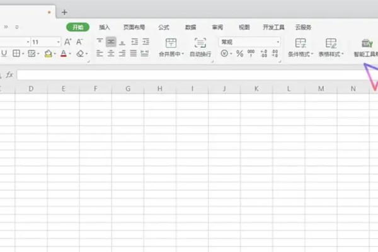The height and width of the screenshot is (252, 378).
Task: Open the 云服务 tab
Action: pos(303,27)
